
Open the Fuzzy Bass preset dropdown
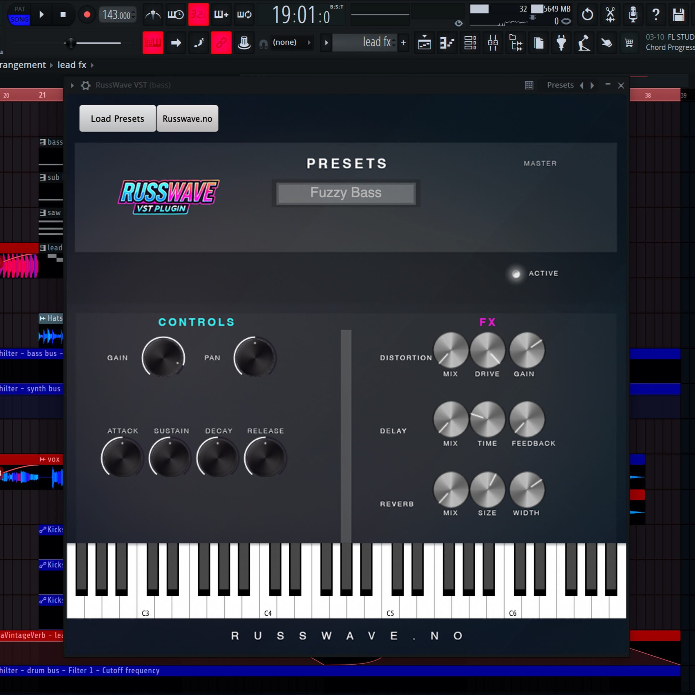pos(346,193)
